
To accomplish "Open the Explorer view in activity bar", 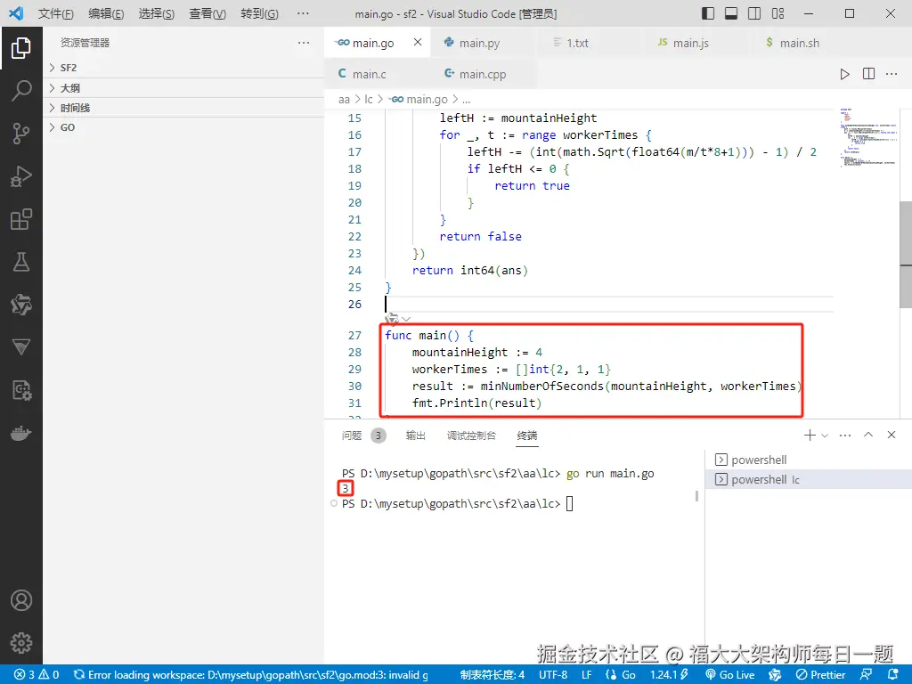I will click(21, 48).
